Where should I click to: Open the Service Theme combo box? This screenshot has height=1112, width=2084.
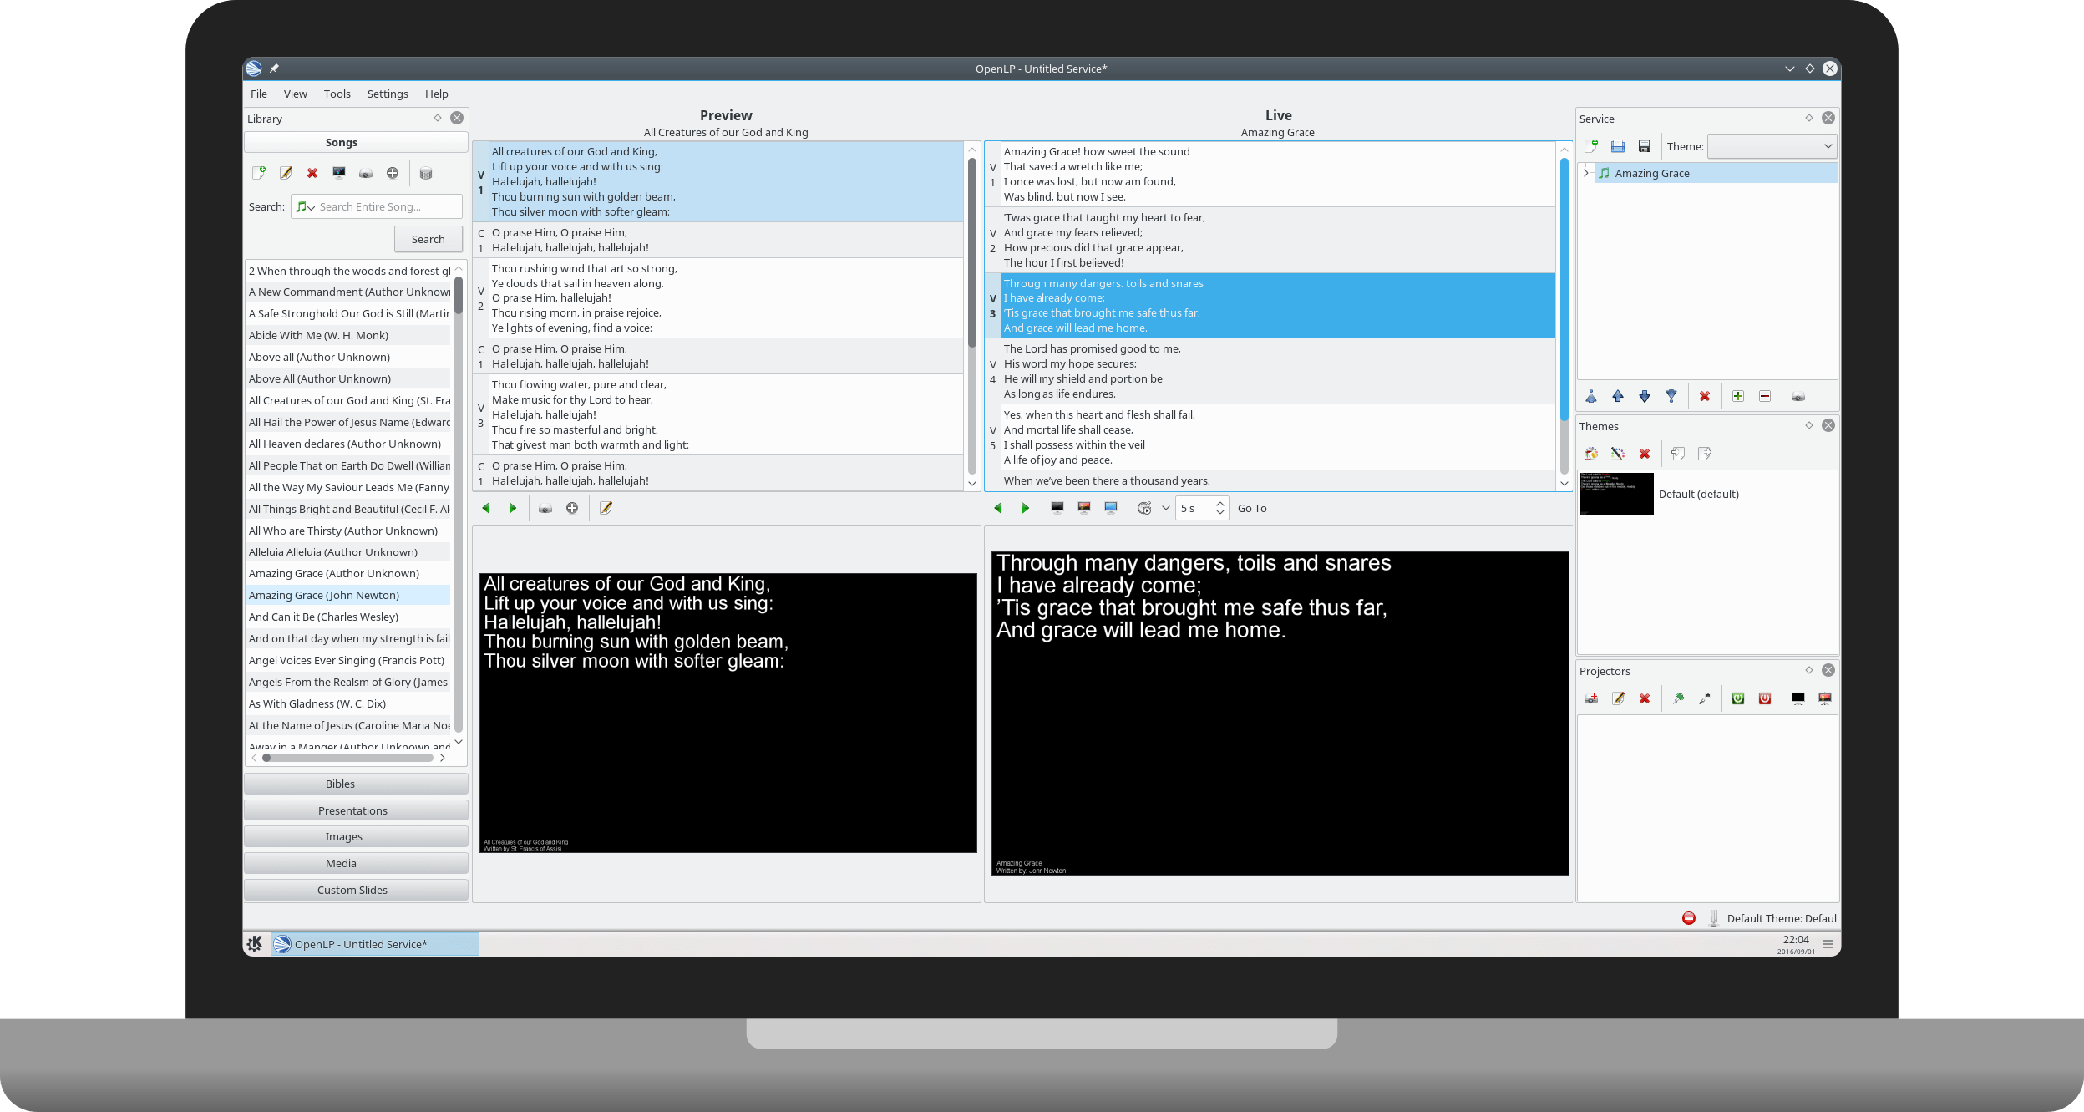[1771, 146]
